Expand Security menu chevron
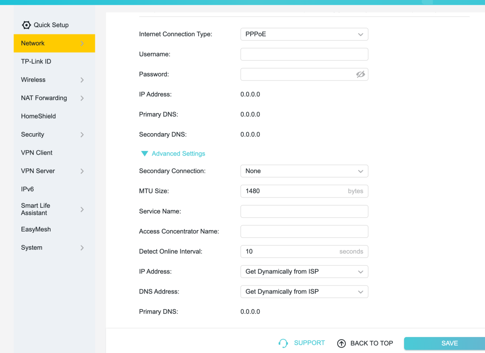Image resolution: width=485 pixels, height=353 pixels. tap(82, 134)
